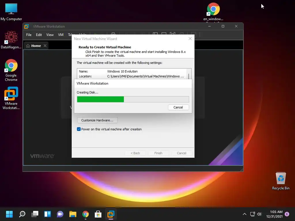The image size is (295, 221).
Task: Click Customize Hardware... button
Action: click(97, 120)
